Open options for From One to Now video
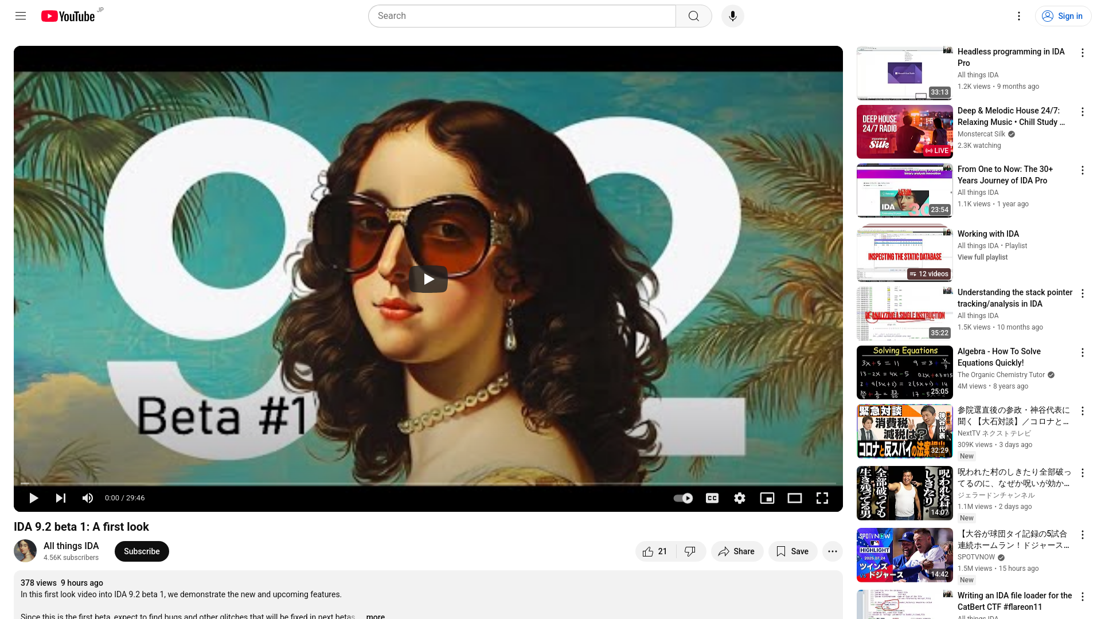Image resolution: width=1101 pixels, height=619 pixels. click(1083, 170)
